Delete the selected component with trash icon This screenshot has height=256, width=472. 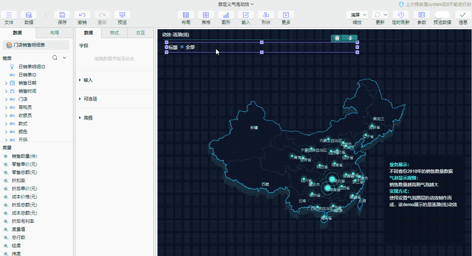pyautogui.click(x=337, y=38)
